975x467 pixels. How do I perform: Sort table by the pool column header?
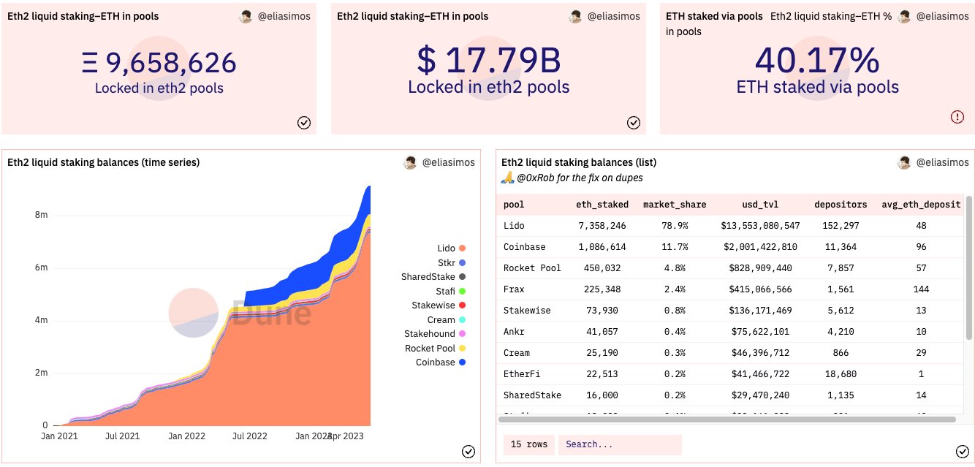[514, 205]
